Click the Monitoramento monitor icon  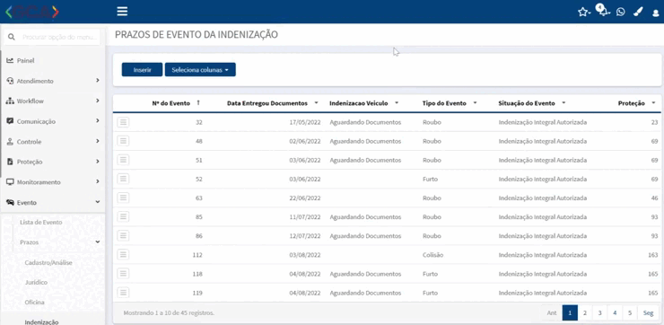[x=10, y=182]
